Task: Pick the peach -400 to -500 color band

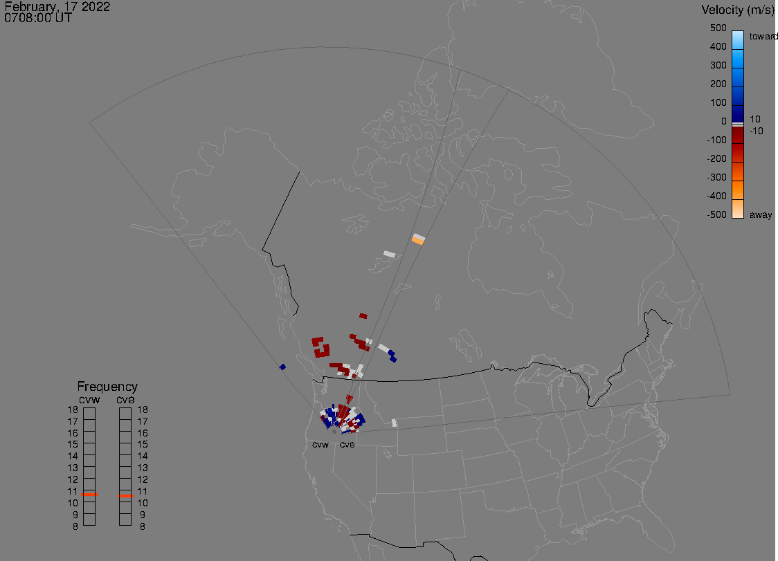Action: click(738, 208)
